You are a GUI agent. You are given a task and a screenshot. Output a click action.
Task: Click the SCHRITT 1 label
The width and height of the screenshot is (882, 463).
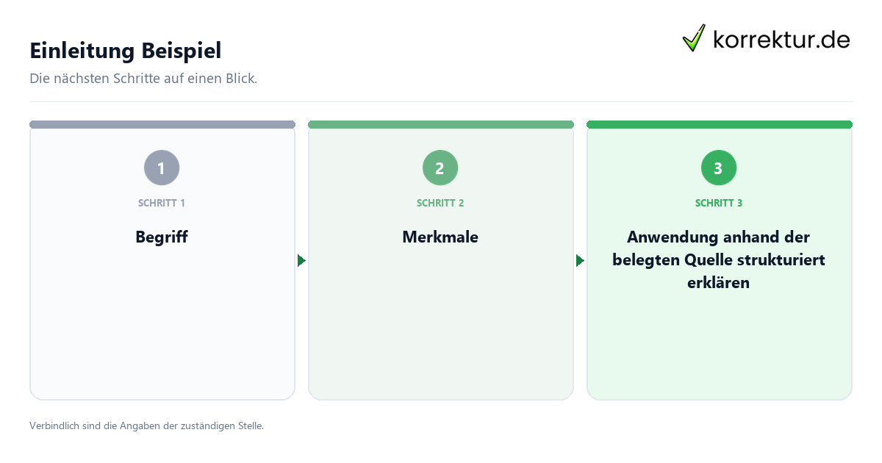(162, 203)
